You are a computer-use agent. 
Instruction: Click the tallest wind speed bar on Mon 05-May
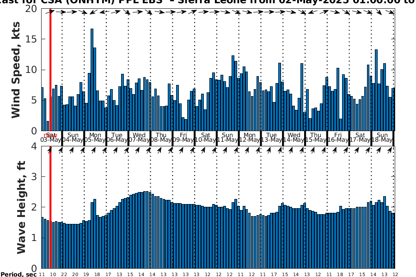click(x=92, y=80)
